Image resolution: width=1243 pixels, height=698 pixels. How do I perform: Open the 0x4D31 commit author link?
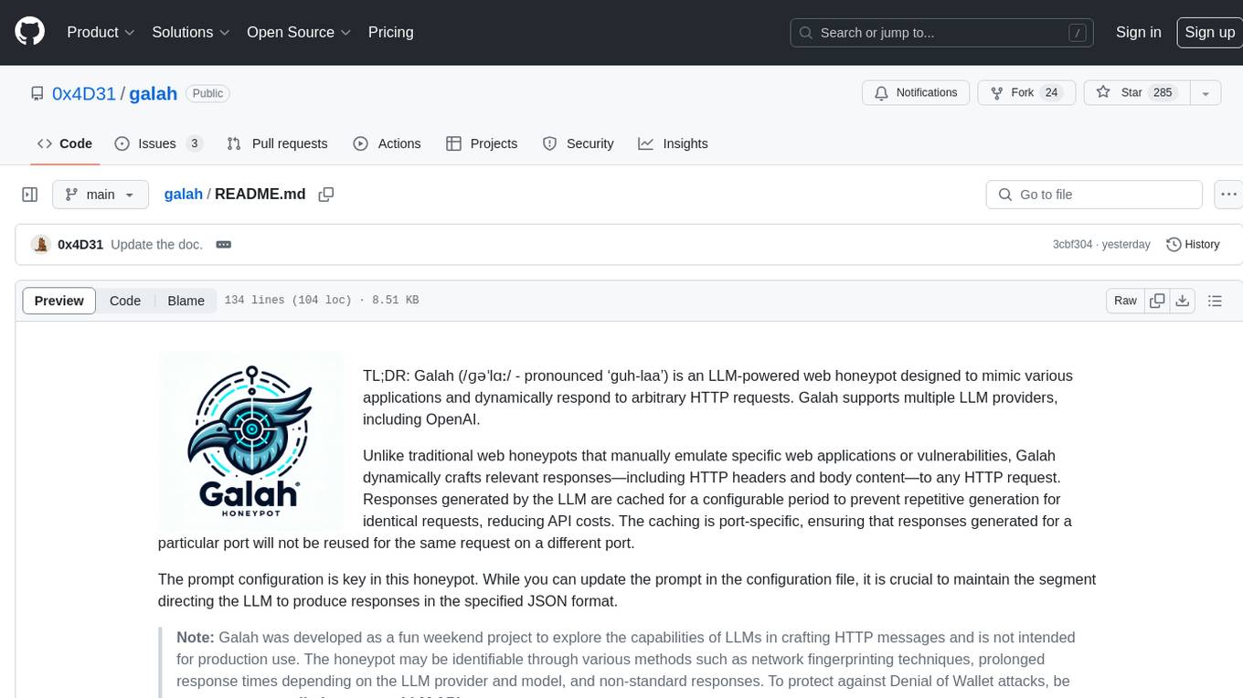tap(80, 245)
